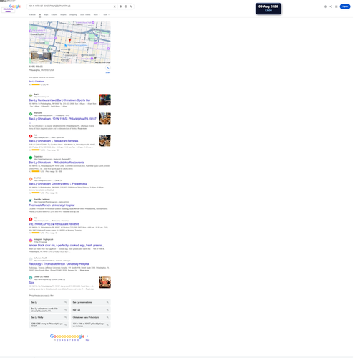
Task: Open Instagram tender black char siu result
Action: coord(67,245)
